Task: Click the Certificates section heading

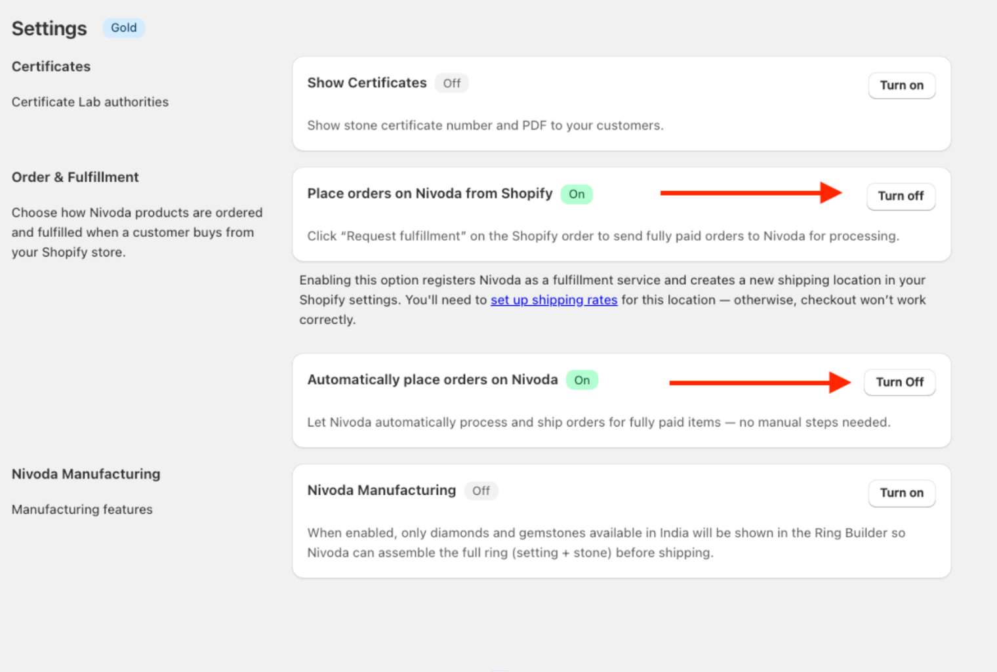Action: 51,66
